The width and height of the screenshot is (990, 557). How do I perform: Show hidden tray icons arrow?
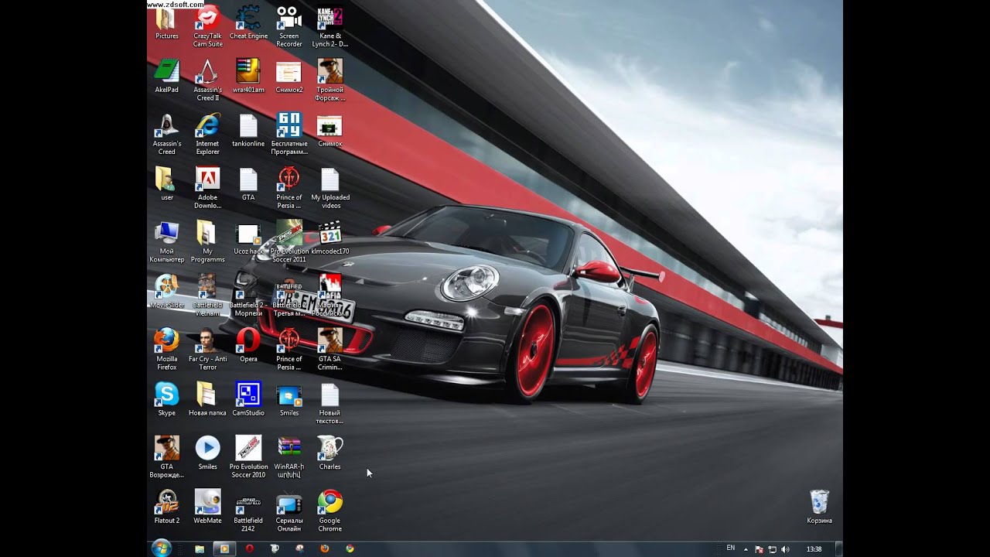coord(746,548)
